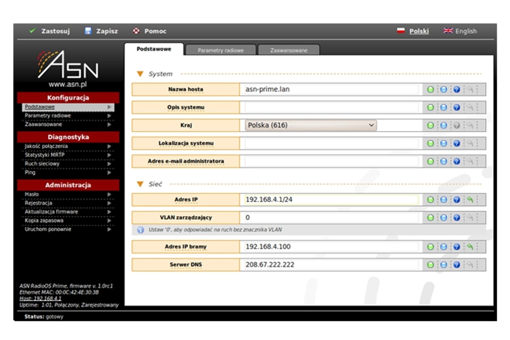
Task: Click Zapisz to save configuration
Action: 101,31
